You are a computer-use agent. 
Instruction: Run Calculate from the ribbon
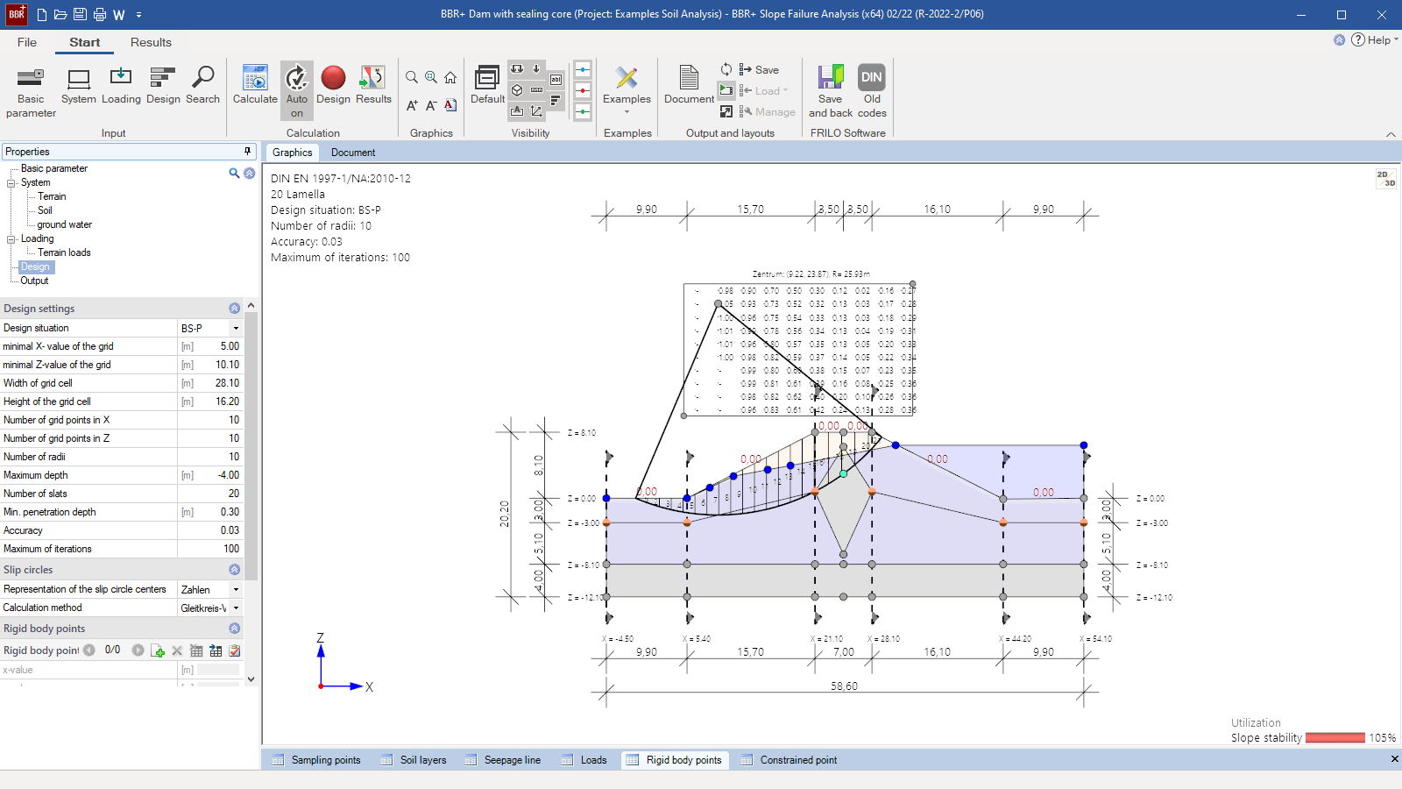pyautogui.click(x=255, y=86)
